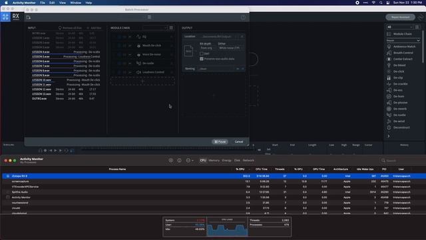Open the module chain preset dropdown
426x240 pixels.
point(154,28)
